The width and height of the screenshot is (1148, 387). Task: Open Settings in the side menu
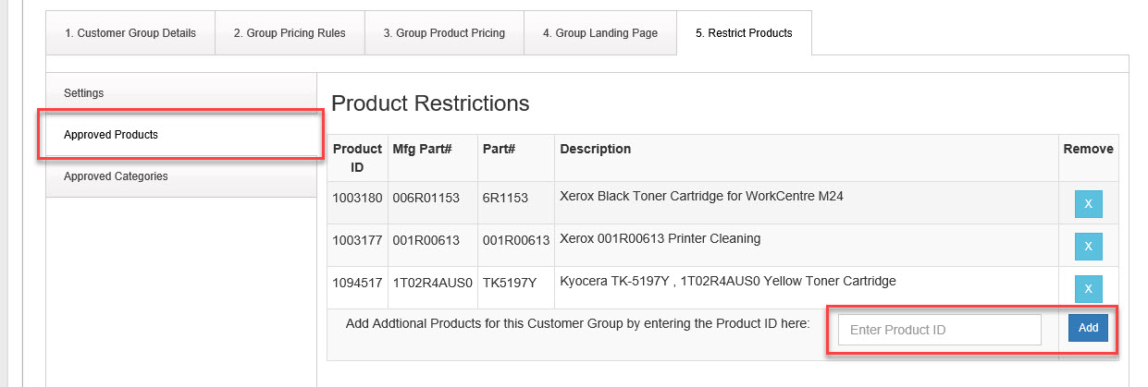(x=84, y=93)
